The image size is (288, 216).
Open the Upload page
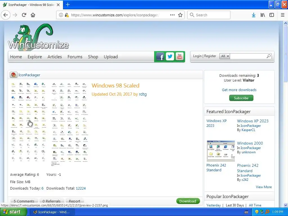pyautogui.click(x=111, y=57)
